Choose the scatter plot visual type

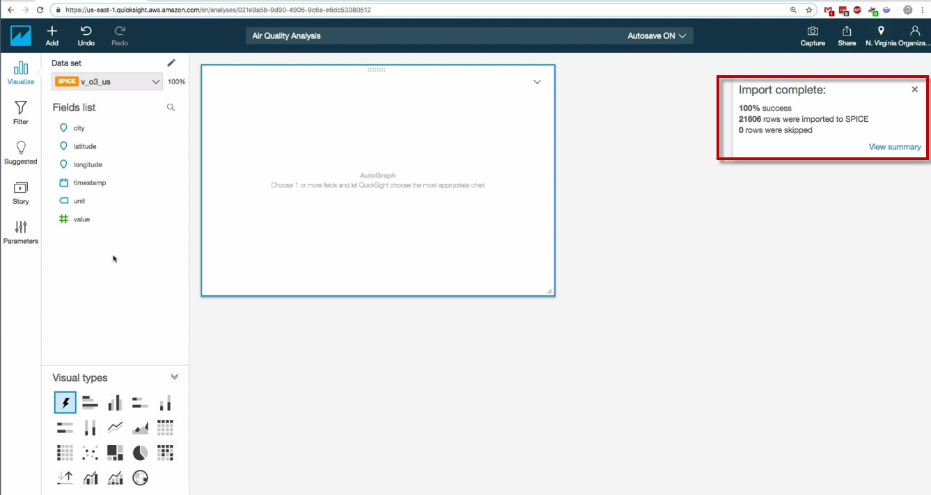tap(90, 453)
